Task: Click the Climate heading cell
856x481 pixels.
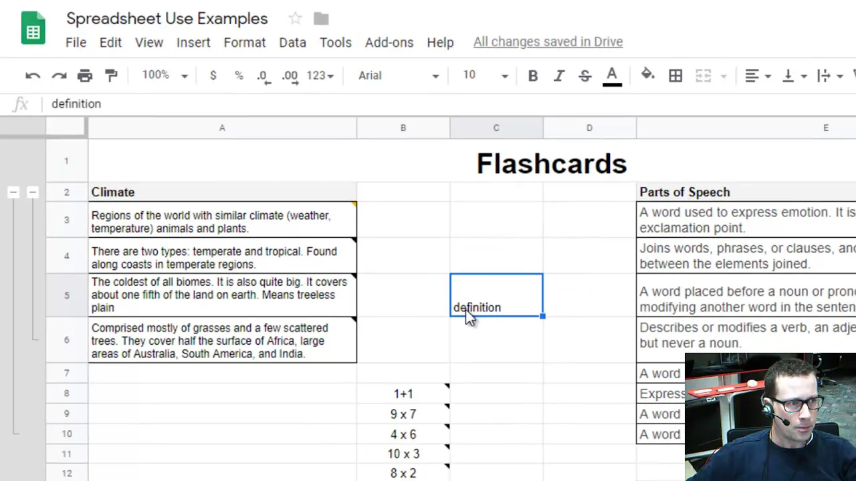Action: coord(222,192)
